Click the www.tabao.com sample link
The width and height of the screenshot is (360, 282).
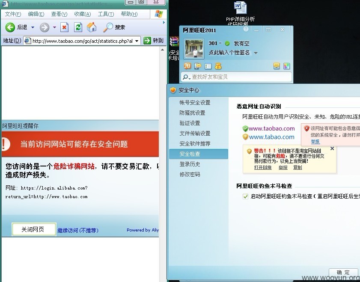pos(272,137)
